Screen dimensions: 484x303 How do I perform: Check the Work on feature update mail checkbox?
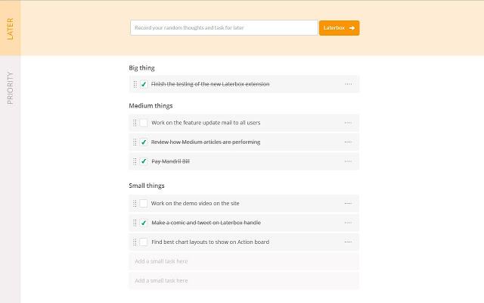(x=144, y=123)
